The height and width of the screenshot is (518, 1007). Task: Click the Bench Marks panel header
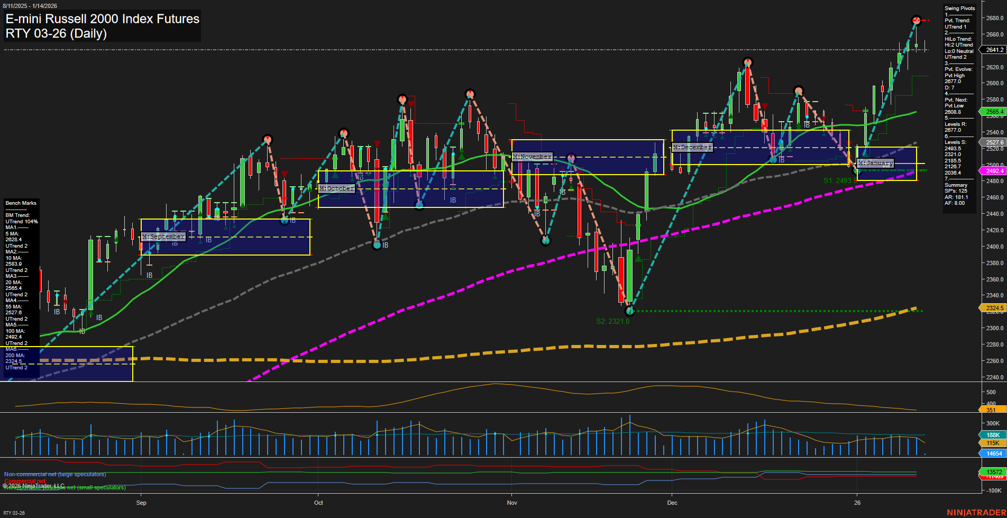click(x=21, y=203)
